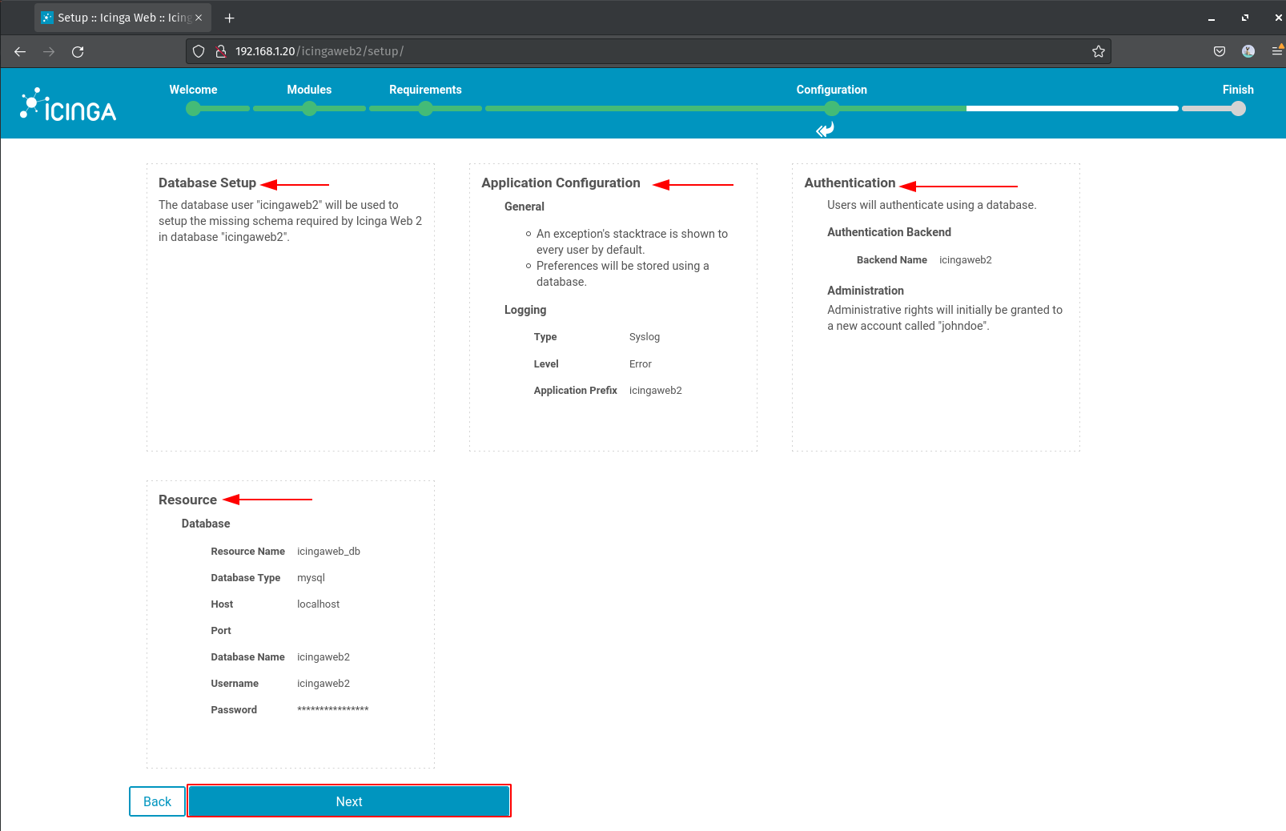Click the Resource Name value icingaweb_db
This screenshot has height=831, width=1286.
pyautogui.click(x=328, y=552)
